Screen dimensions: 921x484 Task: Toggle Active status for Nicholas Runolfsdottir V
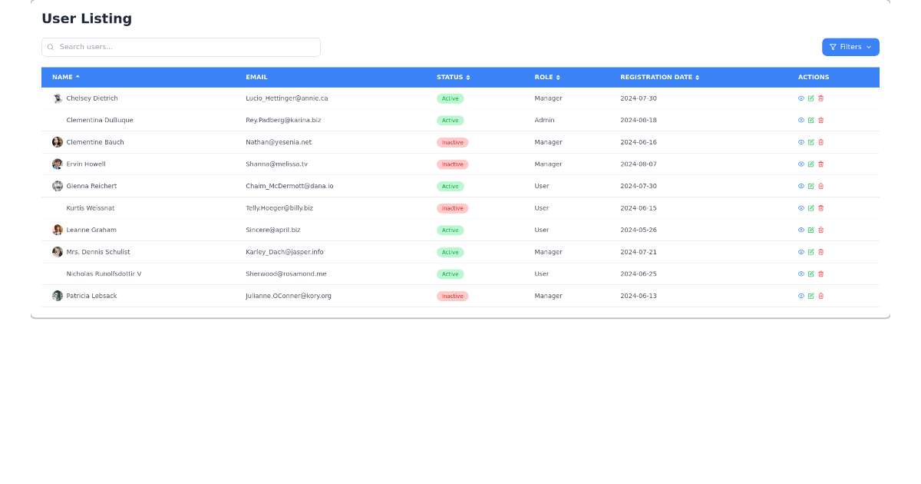coord(451,273)
